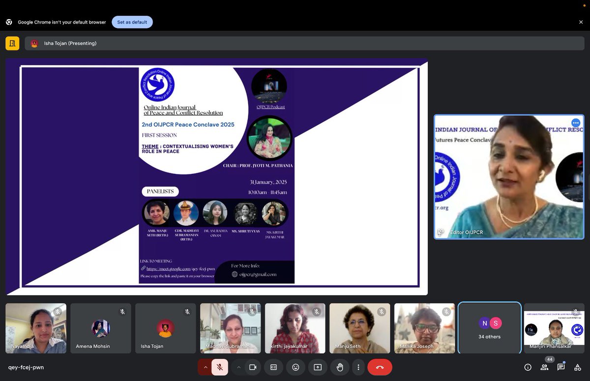The image size is (590, 381).
Task: Click the Editor OIJPCR name label
Action: coord(466,232)
